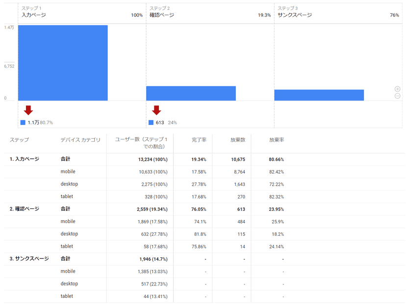
Task: Click the blue bar for step 3 サンクスページ
Action: pyautogui.click(x=319, y=95)
